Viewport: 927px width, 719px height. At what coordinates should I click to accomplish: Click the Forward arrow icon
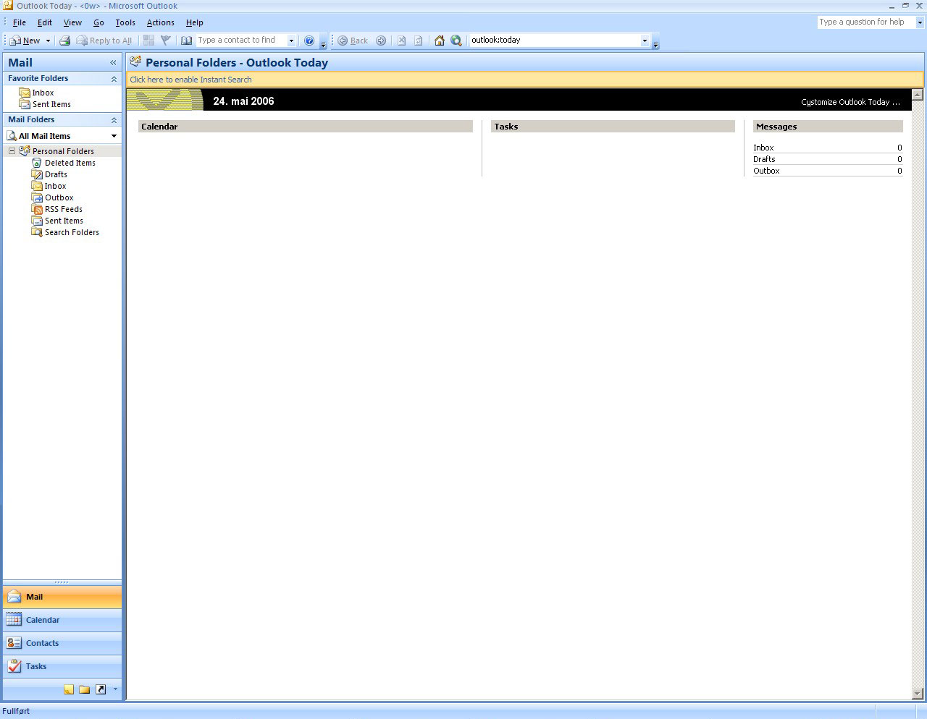(381, 41)
